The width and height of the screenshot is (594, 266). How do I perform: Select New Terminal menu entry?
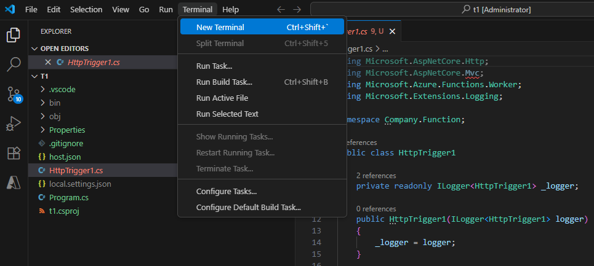coord(220,27)
